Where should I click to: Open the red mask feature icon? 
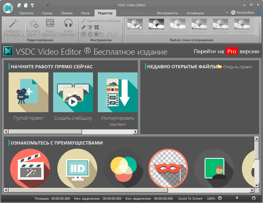coord(168,168)
